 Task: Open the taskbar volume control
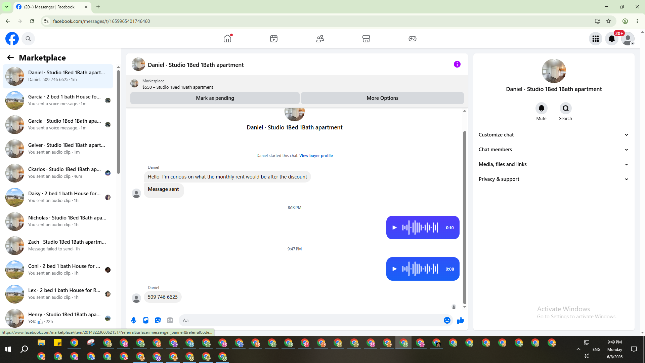tap(587, 356)
